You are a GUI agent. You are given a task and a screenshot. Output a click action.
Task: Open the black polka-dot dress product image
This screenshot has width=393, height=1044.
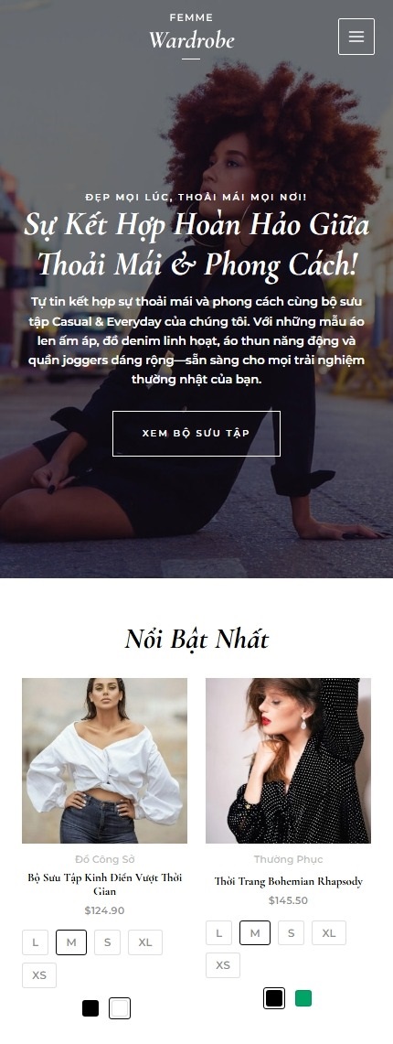pos(288,760)
